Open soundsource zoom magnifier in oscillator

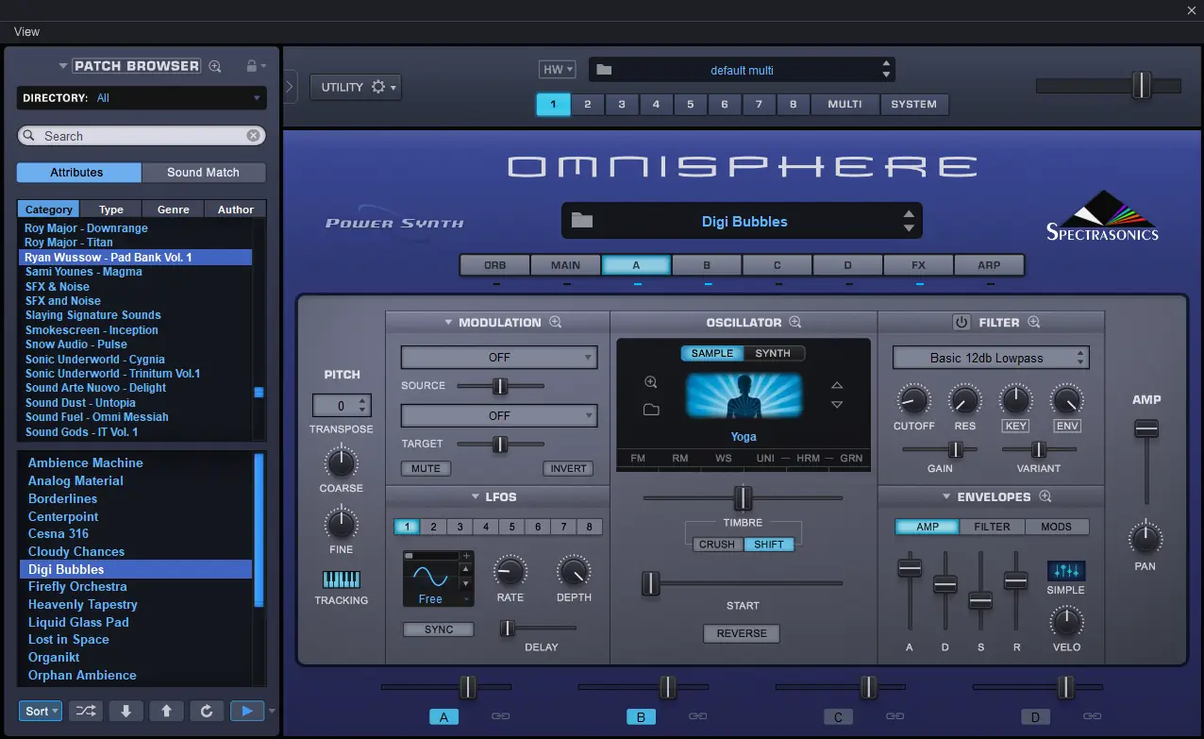pos(651,382)
